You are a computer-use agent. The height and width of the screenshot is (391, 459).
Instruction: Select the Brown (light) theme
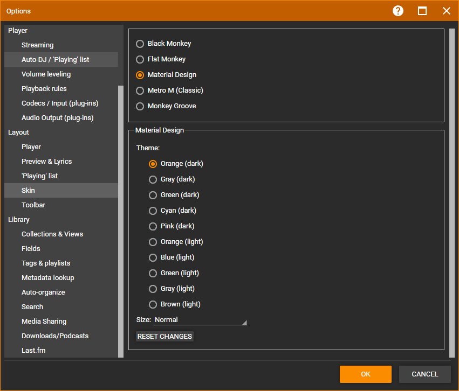(153, 304)
